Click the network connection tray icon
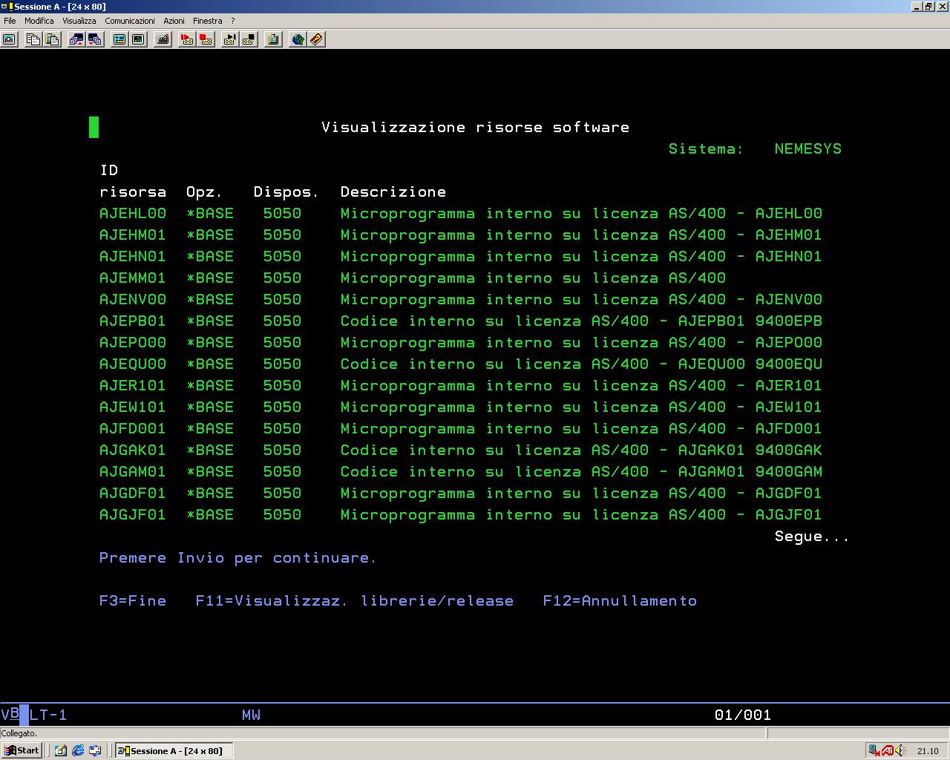 875,750
